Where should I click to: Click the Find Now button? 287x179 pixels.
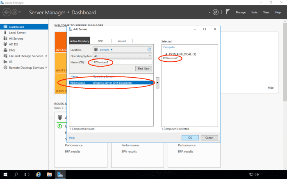pyautogui.click(x=143, y=69)
